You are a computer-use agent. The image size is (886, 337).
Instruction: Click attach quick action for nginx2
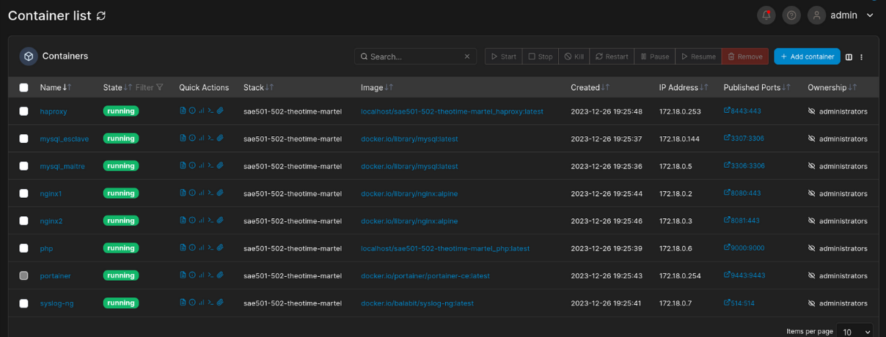219,221
